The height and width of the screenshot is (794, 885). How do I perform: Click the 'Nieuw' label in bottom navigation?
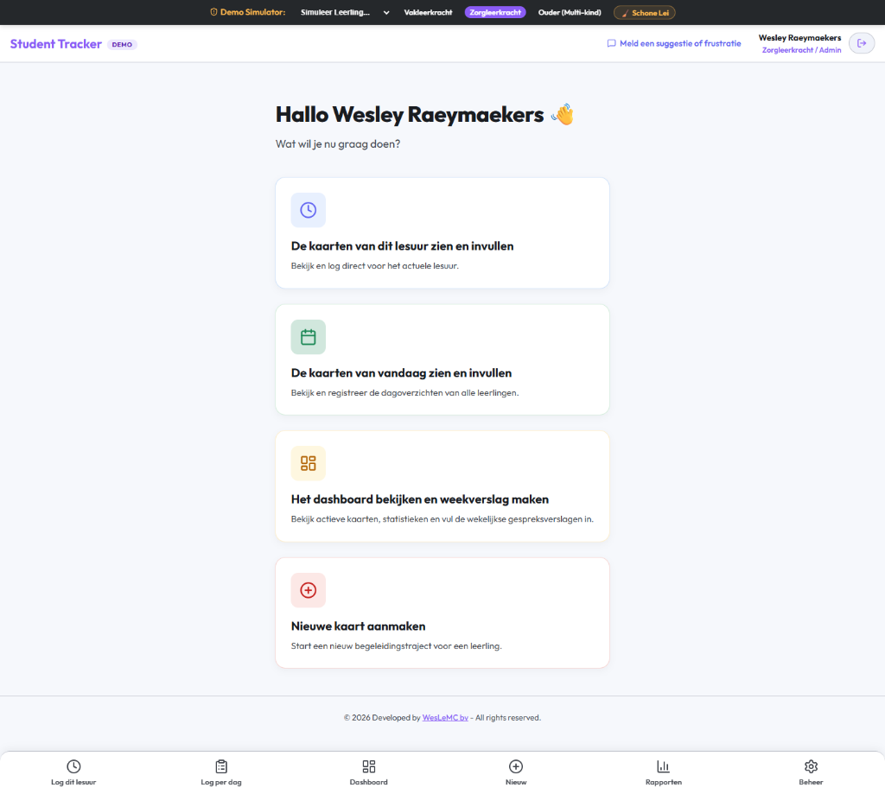516,782
